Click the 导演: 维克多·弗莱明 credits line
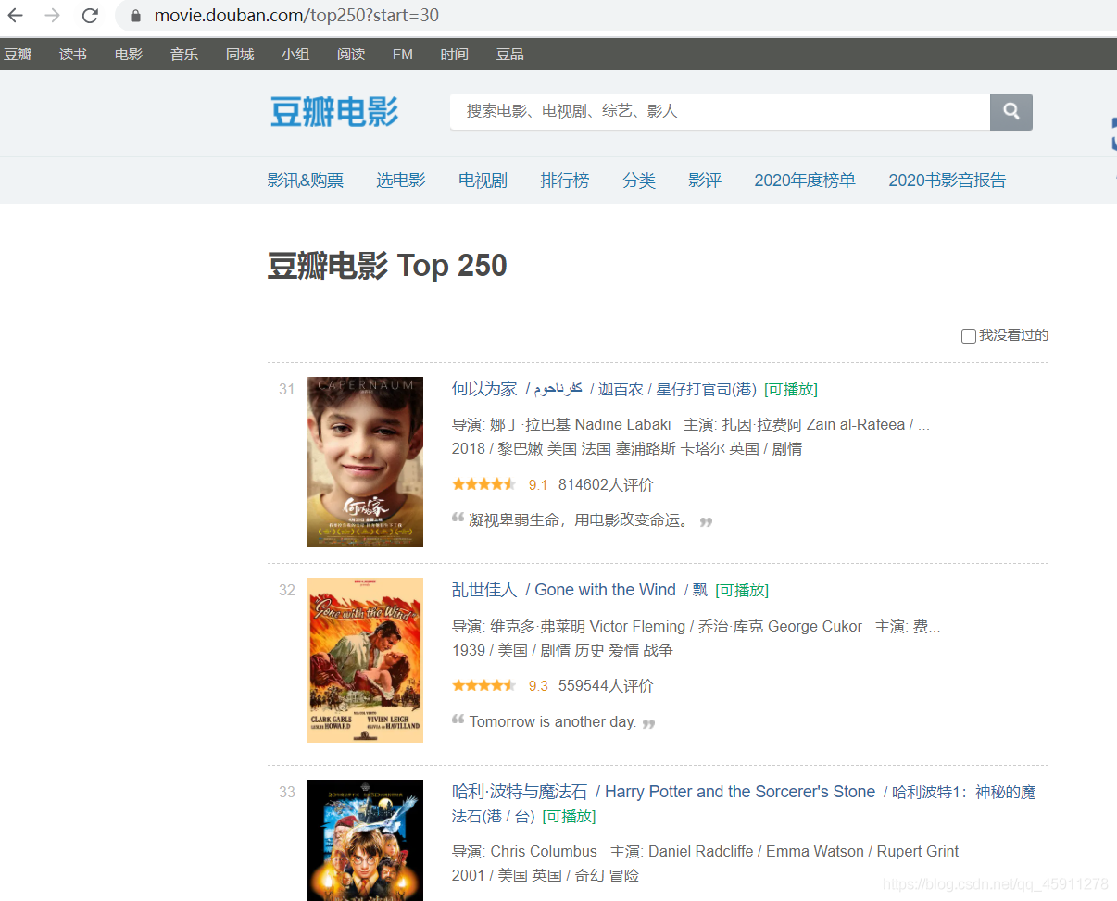Screen dimensions: 1117x901 click(696, 627)
